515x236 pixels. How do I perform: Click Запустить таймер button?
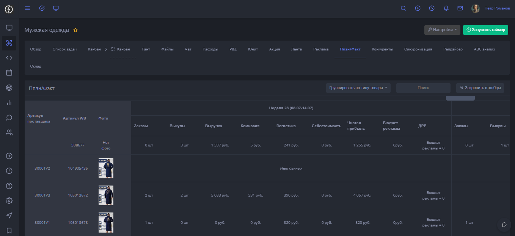click(x=485, y=30)
